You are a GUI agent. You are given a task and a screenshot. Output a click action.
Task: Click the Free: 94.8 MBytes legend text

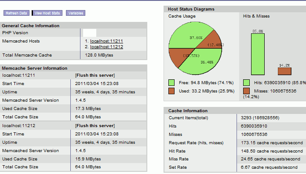pyautogui.click(x=206, y=83)
